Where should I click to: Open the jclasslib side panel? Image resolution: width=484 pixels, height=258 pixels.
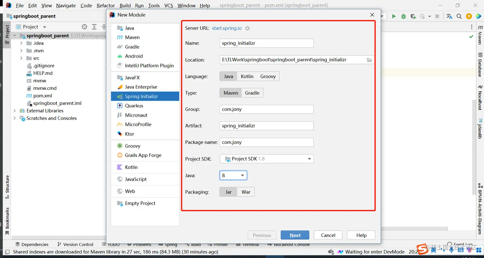pos(480,128)
